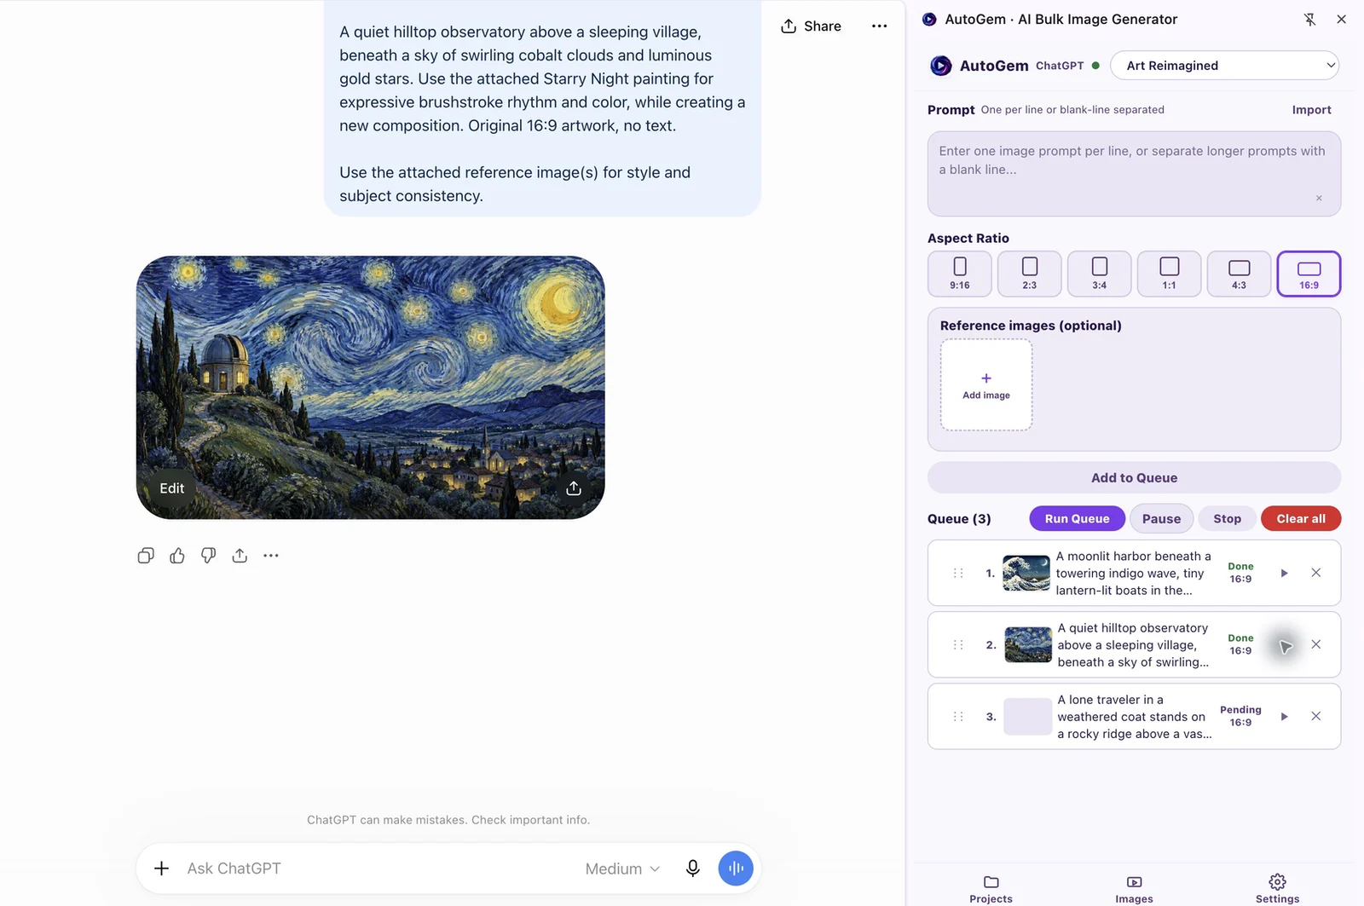The height and width of the screenshot is (906, 1364).
Task: Share response icon below the image
Action: [240, 556]
